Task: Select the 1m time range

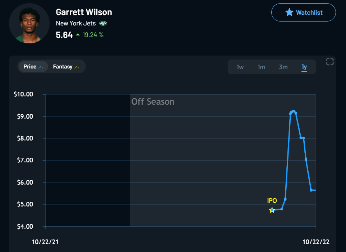Action: tap(261, 67)
